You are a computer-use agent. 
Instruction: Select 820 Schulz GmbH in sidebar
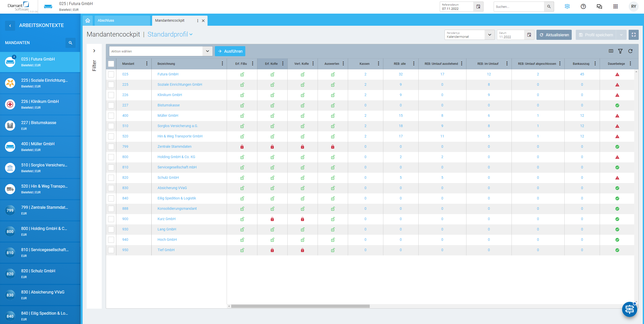click(40, 274)
